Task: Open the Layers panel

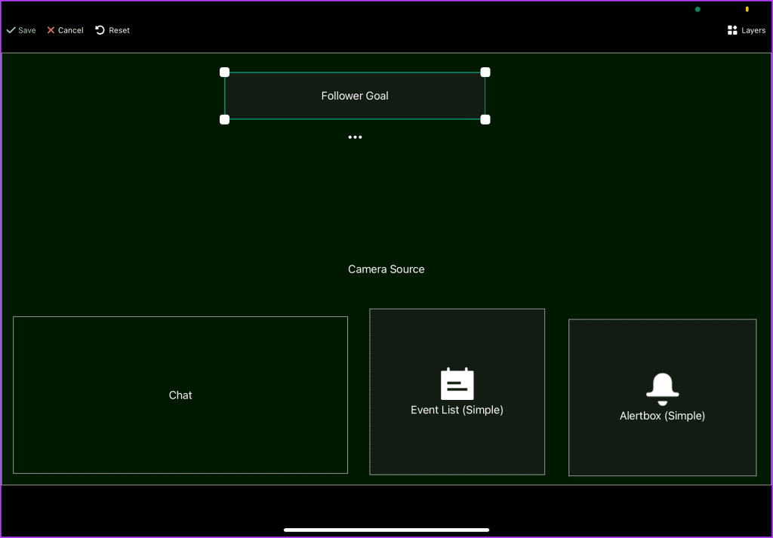Action: (747, 30)
